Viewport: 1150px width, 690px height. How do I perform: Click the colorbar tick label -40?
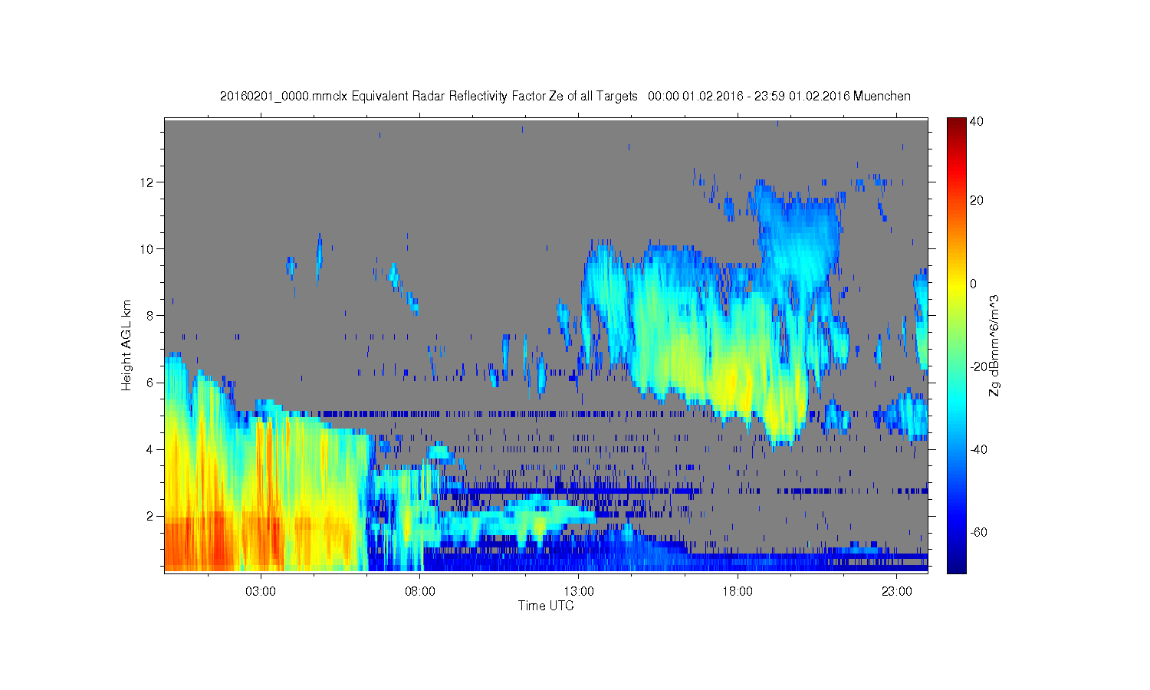tap(978, 449)
